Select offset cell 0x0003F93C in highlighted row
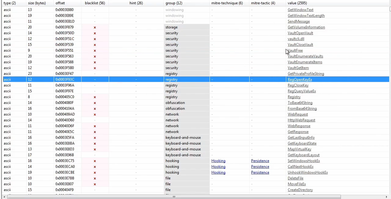The image size is (391, 199). pos(65,79)
